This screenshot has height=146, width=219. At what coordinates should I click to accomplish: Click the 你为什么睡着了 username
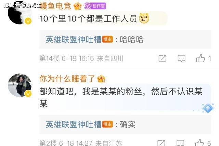click(x=67, y=79)
